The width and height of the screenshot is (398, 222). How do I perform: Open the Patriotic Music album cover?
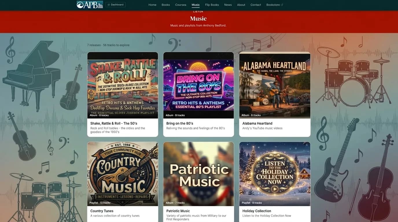[x=199, y=174]
